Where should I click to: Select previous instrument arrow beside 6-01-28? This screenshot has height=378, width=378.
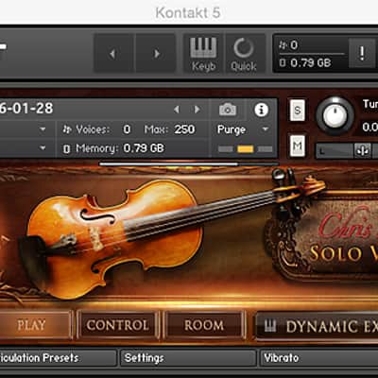[177, 110]
